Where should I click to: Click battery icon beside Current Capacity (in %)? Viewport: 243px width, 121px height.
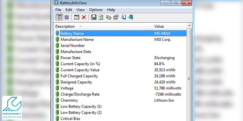pyautogui.click(x=57, y=64)
